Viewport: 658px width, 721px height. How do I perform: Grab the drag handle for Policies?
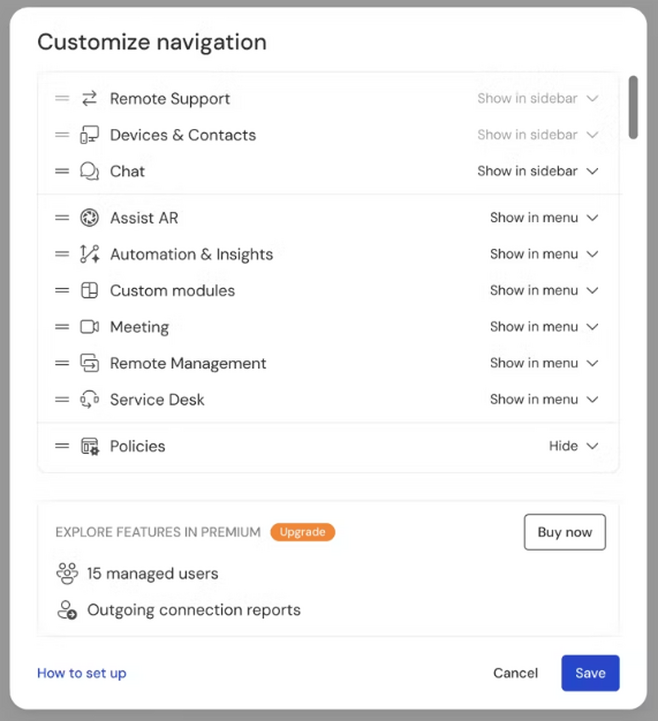[62, 446]
